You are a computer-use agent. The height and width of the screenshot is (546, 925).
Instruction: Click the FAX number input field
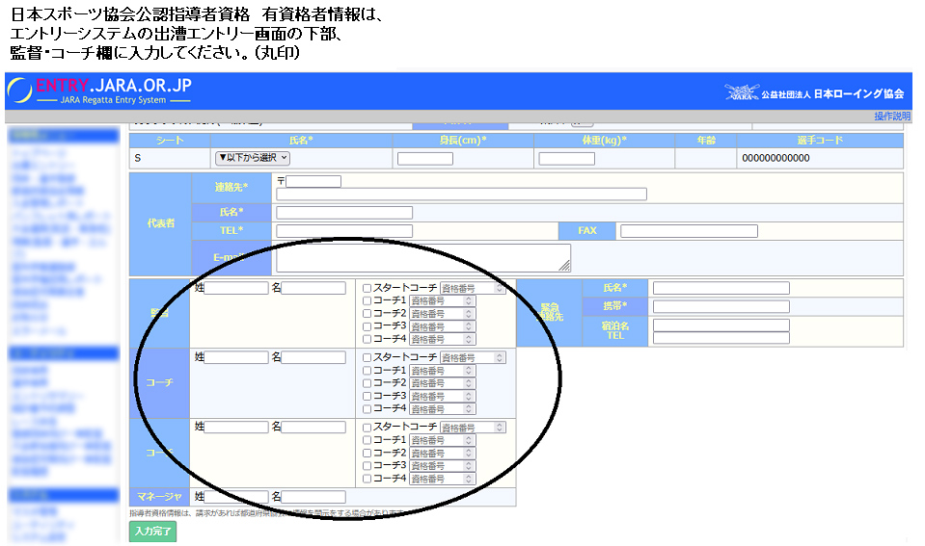[689, 231]
